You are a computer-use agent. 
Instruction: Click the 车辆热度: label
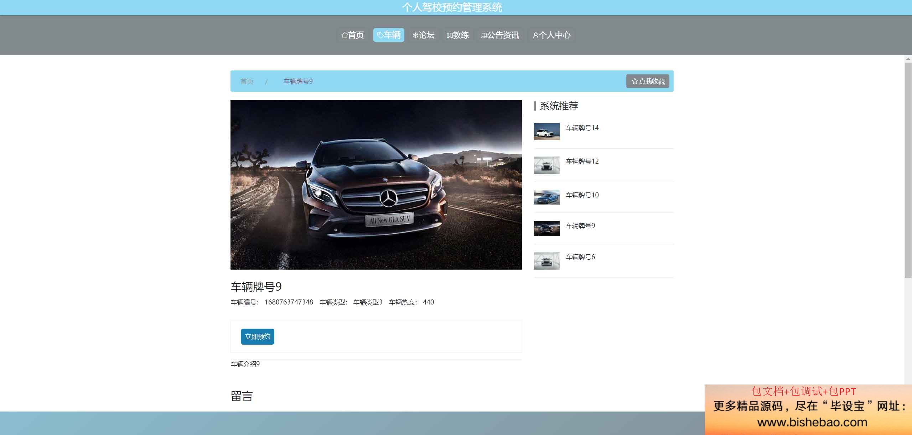click(x=403, y=302)
